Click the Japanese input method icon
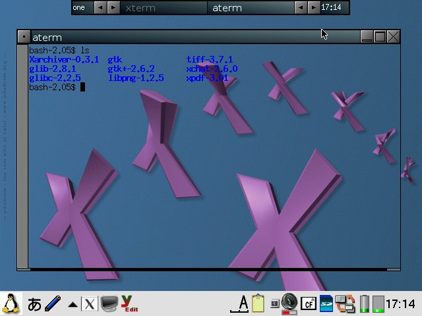The width and height of the screenshot is (422, 316). pos(34,303)
